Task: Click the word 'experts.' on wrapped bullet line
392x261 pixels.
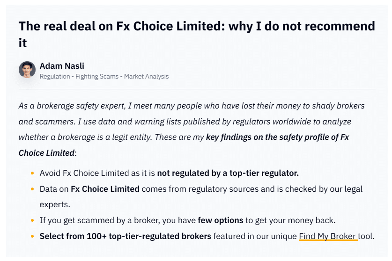Action: coord(55,205)
